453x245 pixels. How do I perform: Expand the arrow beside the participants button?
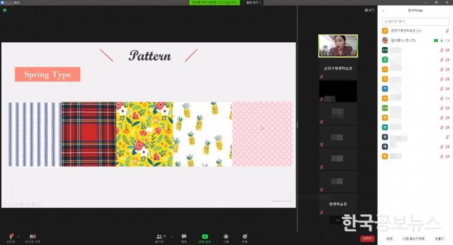171,236
